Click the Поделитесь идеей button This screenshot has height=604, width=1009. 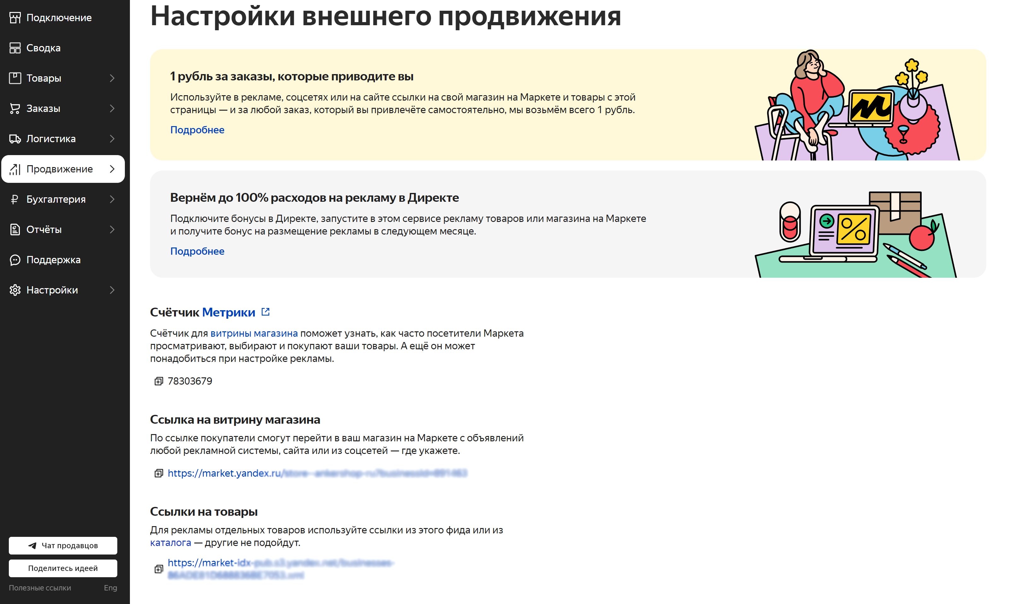coord(63,569)
